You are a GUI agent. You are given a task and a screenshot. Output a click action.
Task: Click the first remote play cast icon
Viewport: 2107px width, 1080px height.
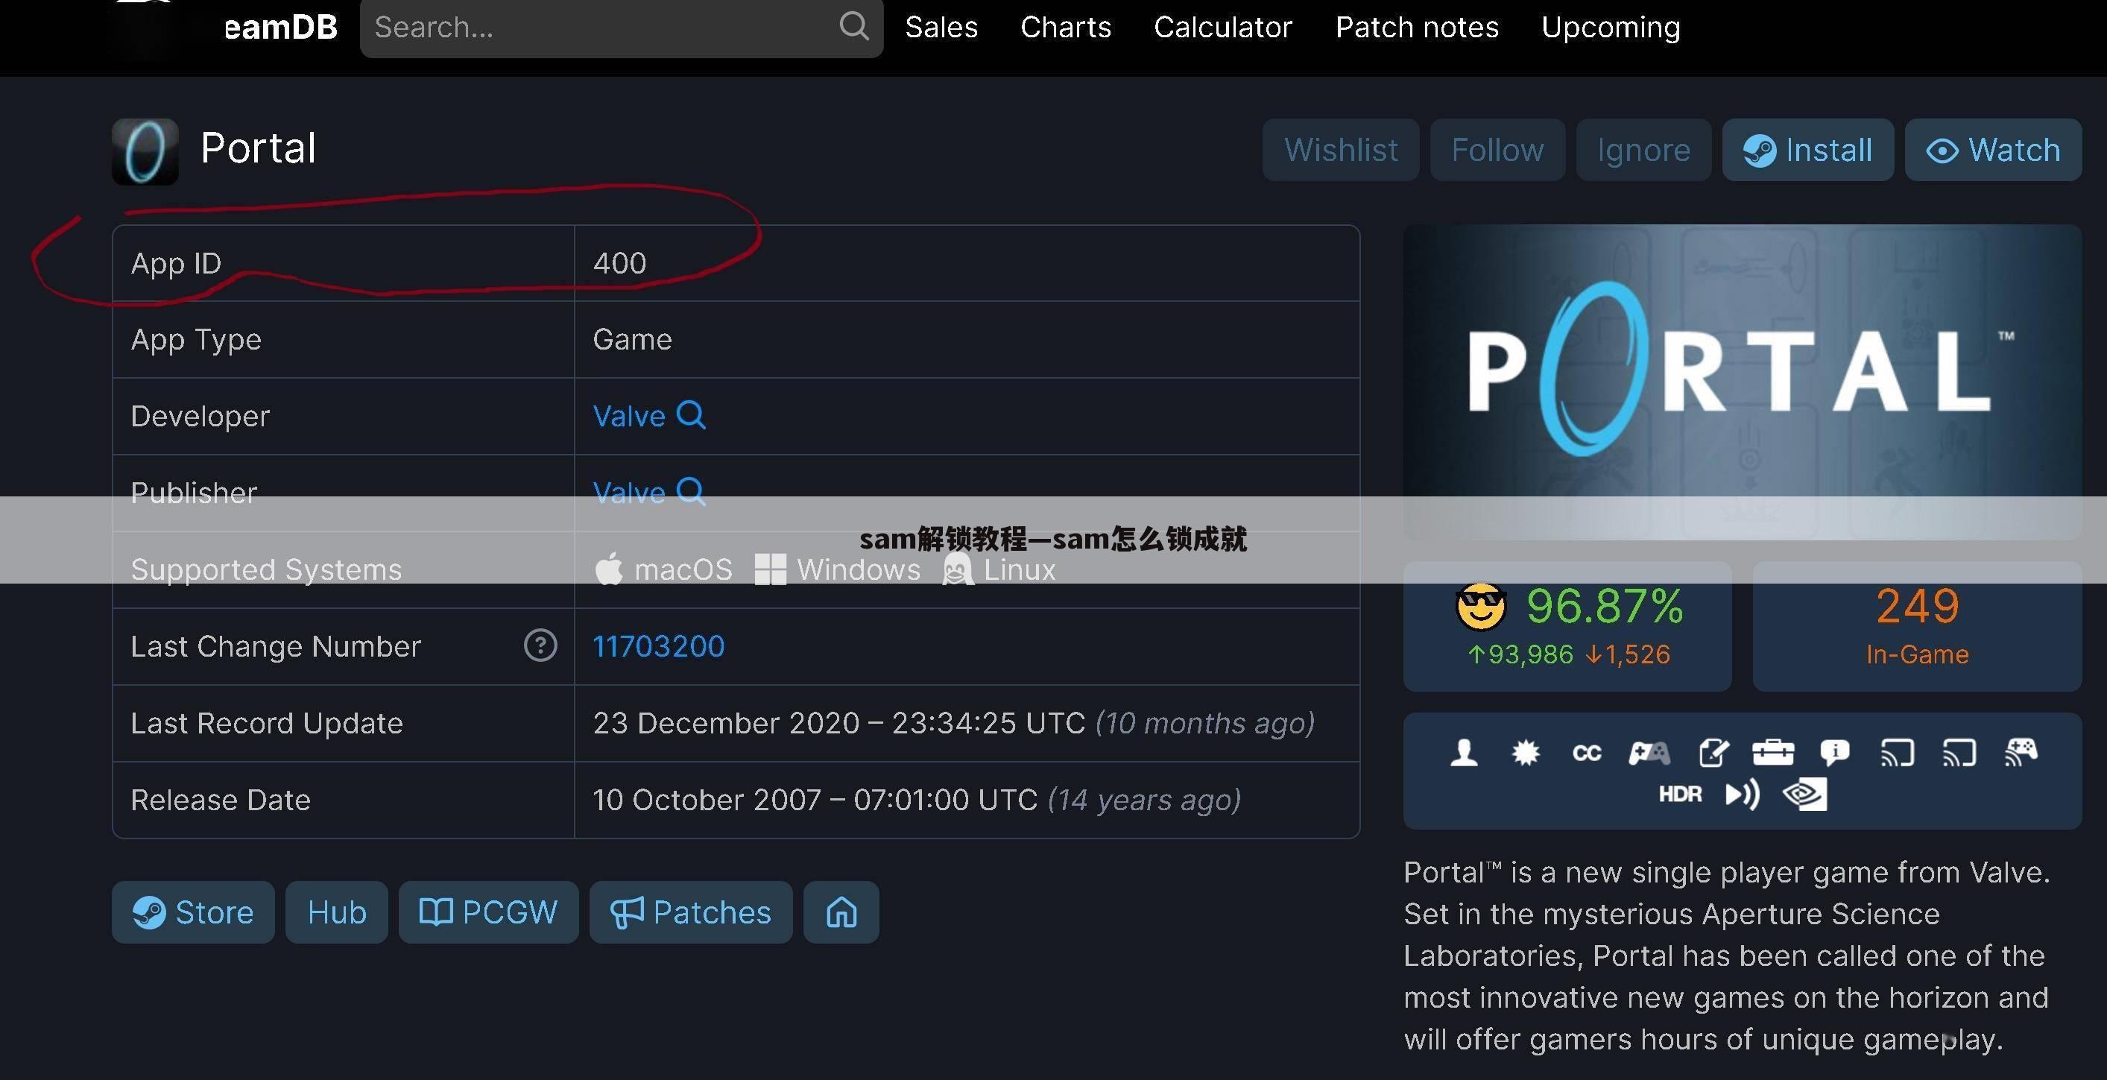tap(1897, 752)
